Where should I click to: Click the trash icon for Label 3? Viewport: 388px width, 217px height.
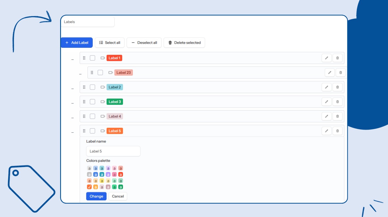337,102
